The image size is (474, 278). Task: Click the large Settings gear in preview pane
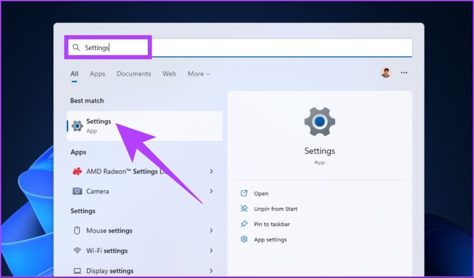tap(319, 121)
